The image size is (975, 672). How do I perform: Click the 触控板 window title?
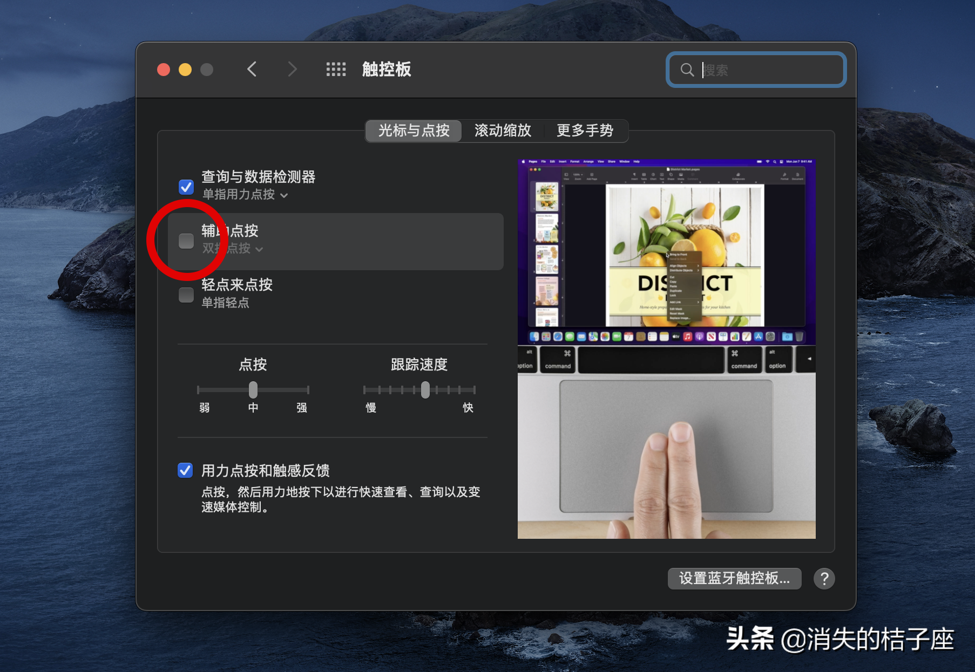387,70
